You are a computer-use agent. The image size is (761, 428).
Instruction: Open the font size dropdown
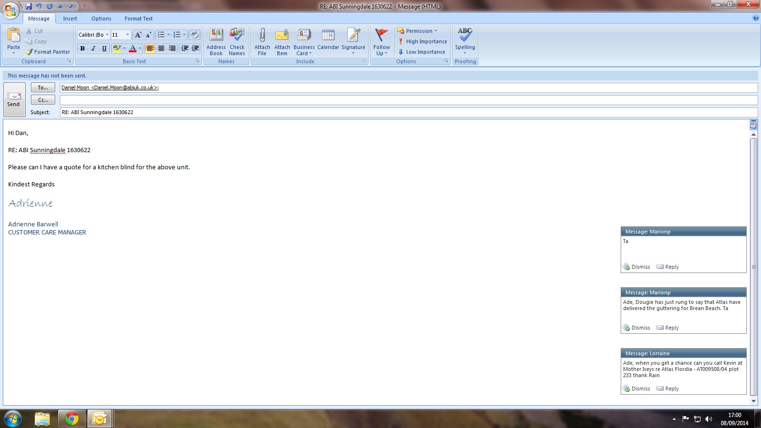click(x=127, y=35)
